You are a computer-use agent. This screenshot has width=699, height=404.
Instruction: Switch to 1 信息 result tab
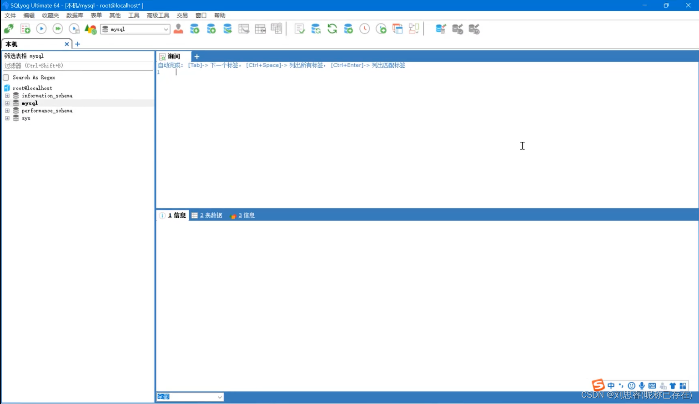tap(173, 215)
